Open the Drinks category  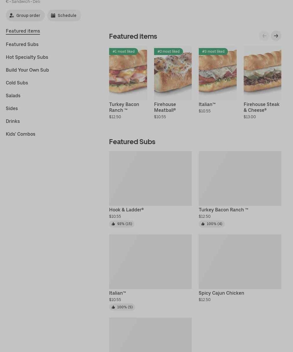pos(13,121)
